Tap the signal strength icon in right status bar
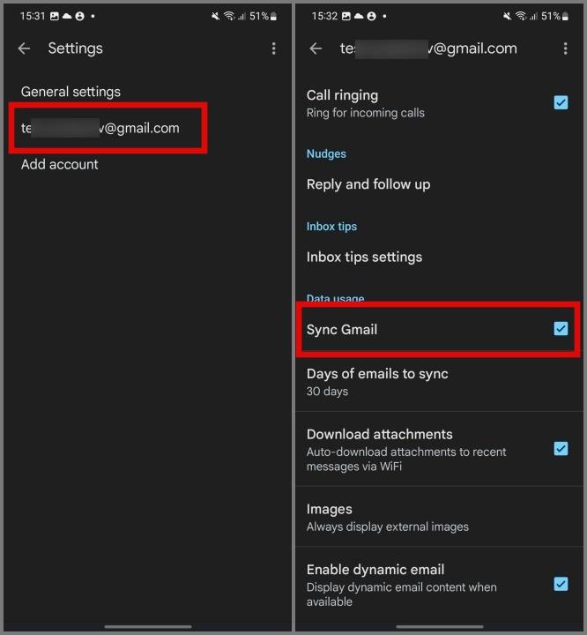The height and width of the screenshot is (635, 587). point(533,16)
